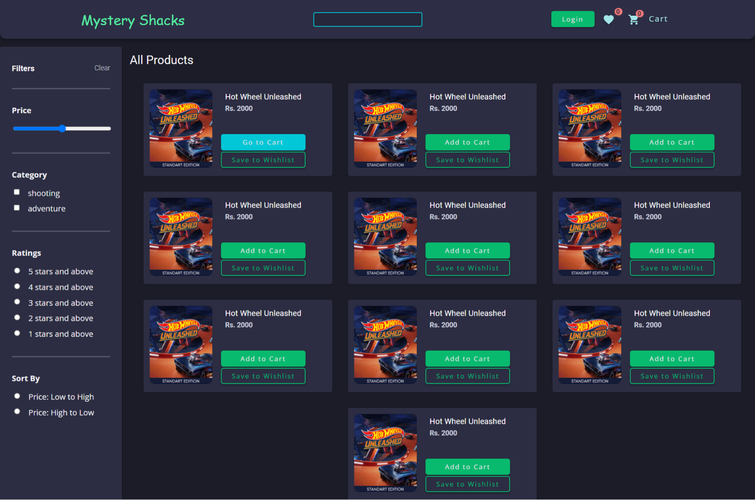Sort products by Price: High to Low
Image resolution: width=755 pixels, height=500 pixels.
17,411
